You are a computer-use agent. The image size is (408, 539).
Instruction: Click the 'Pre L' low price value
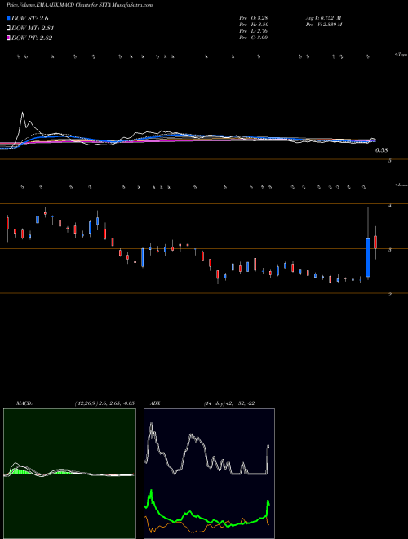click(x=254, y=31)
